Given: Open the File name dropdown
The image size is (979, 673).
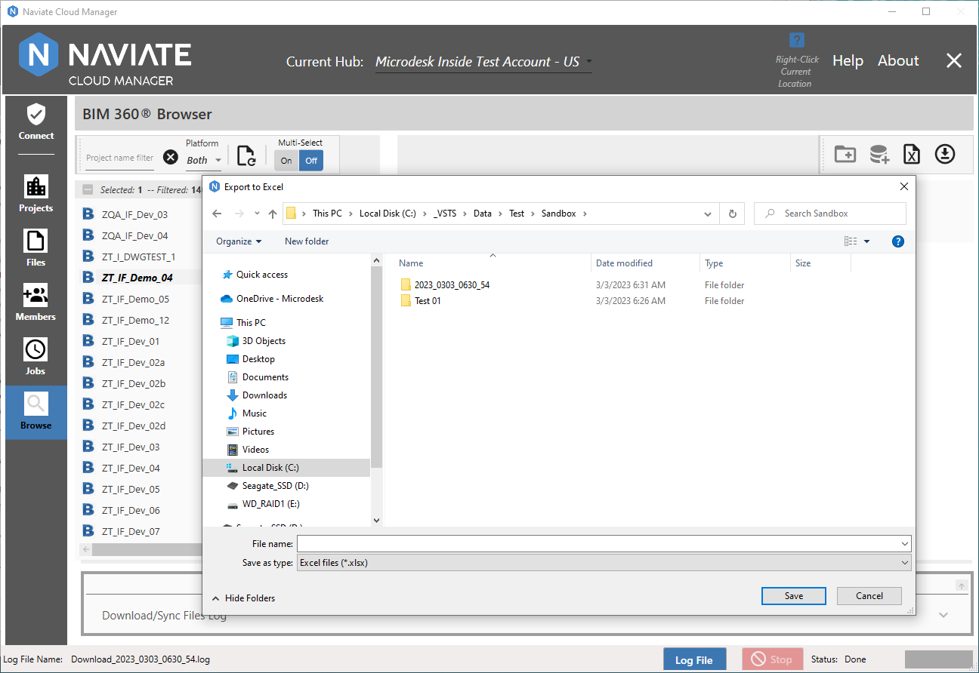Looking at the screenshot, I should [x=905, y=544].
